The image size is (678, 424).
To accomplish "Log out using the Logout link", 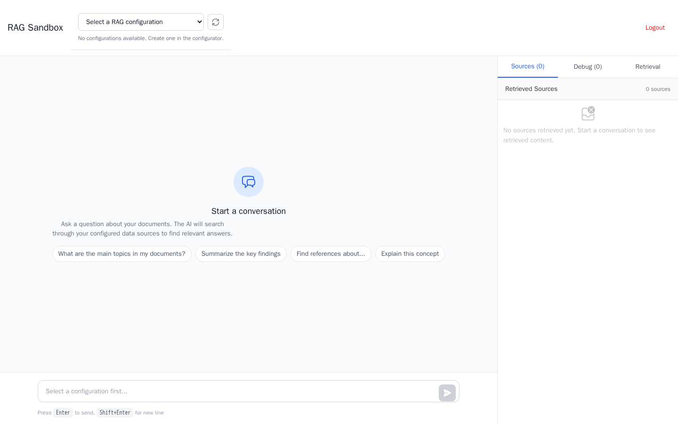I will pyautogui.click(x=655, y=28).
